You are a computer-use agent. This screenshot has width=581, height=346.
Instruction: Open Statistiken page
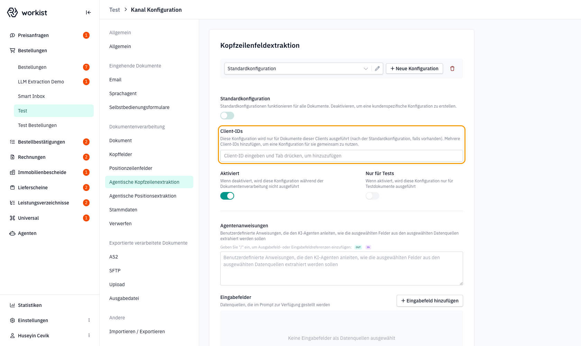pyautogui.click(x=49, y=305)
